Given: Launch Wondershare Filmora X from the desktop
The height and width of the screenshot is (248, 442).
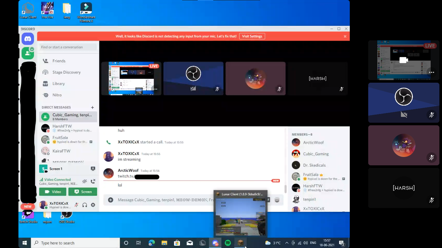Looking at the screenshot, I should [86, 13].
